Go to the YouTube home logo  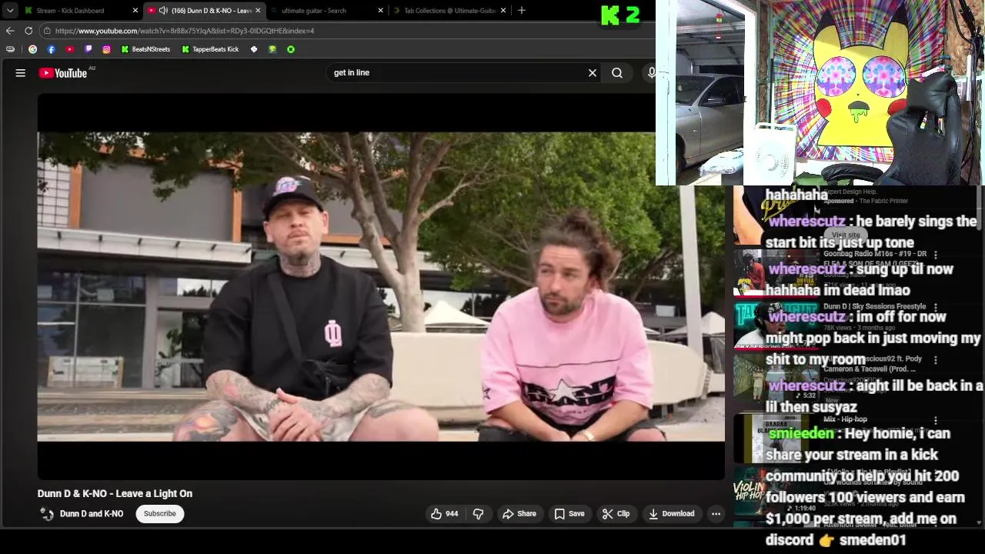(63, 73)
